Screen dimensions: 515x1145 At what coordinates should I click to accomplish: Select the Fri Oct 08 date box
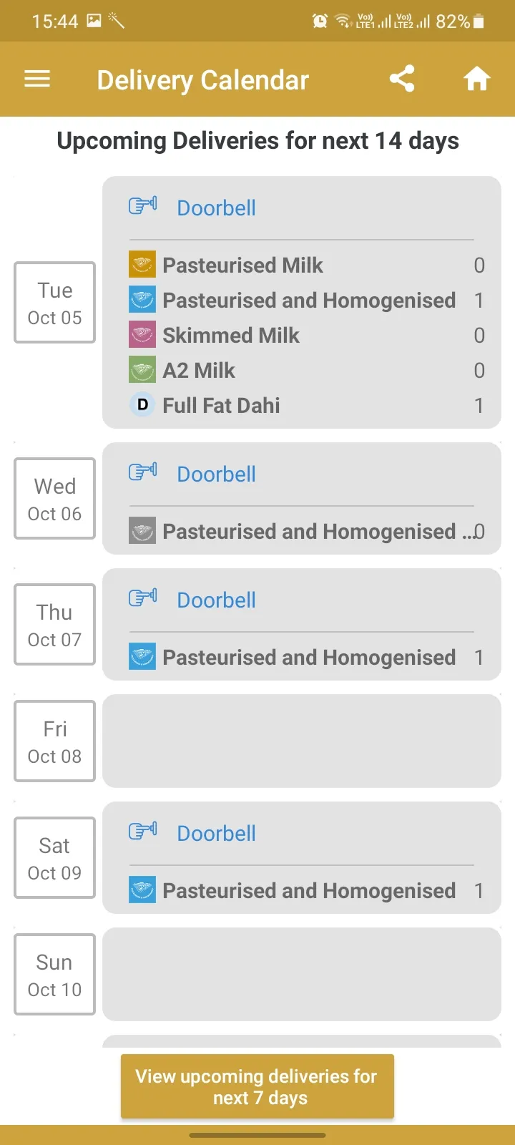(x=55, y=741)
